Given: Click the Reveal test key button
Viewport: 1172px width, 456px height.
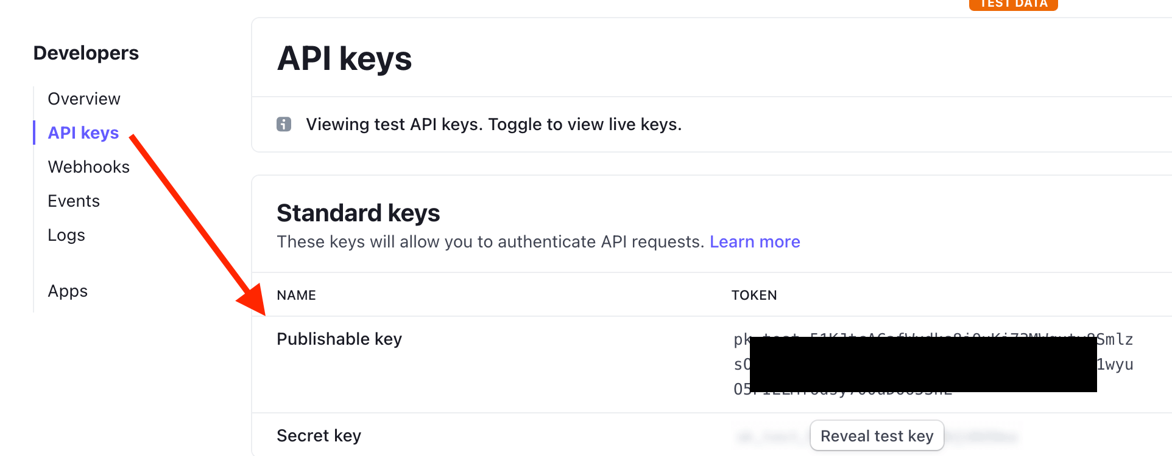Looking at the screenshot, I should tap(877, 436).
